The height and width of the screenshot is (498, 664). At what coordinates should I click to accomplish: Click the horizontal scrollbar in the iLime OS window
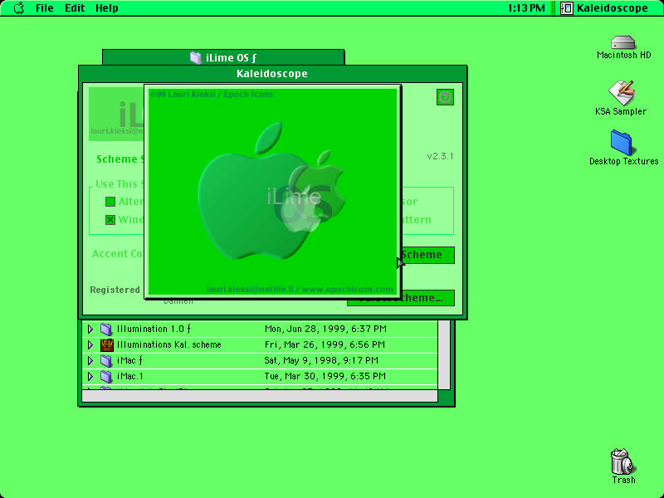coord(260,396)
